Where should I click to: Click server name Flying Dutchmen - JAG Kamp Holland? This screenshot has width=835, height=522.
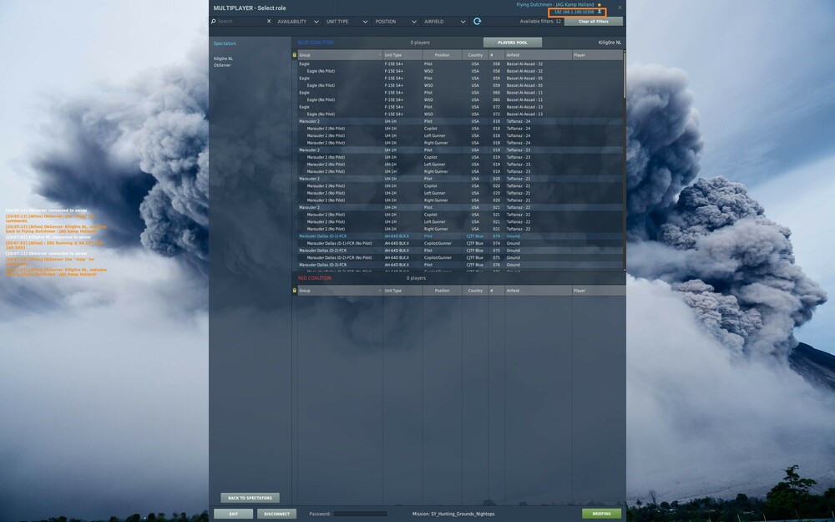pyautogui.click(x=555, y=5)
